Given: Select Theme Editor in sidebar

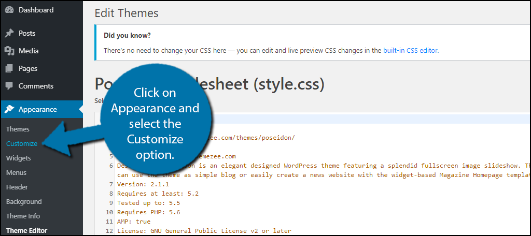Looking at the screenshot, I should click(x=26, y=230).
